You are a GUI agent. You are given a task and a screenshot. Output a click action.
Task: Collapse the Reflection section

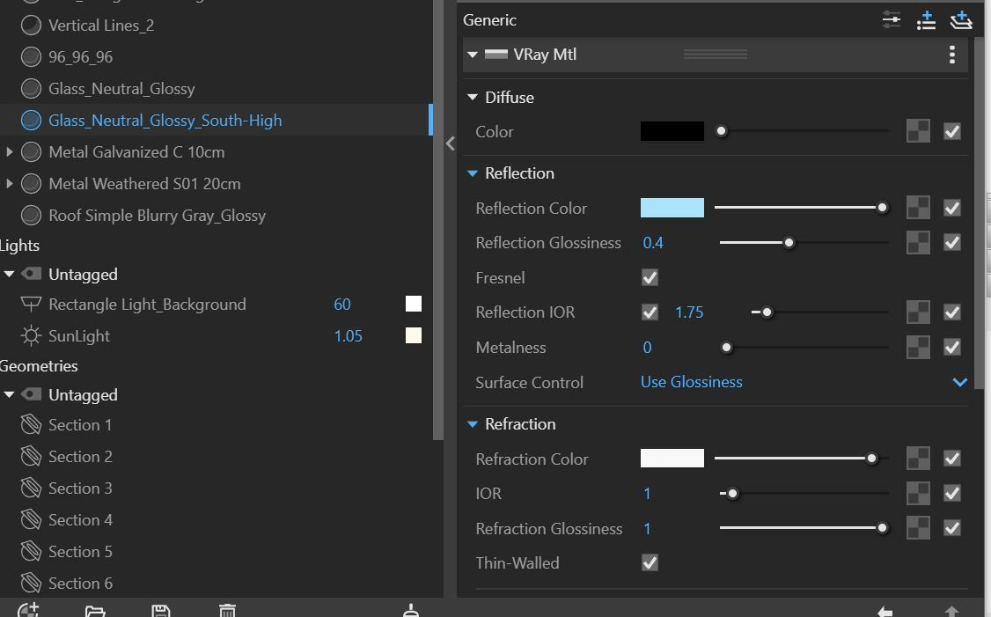[x=472, y=173]
